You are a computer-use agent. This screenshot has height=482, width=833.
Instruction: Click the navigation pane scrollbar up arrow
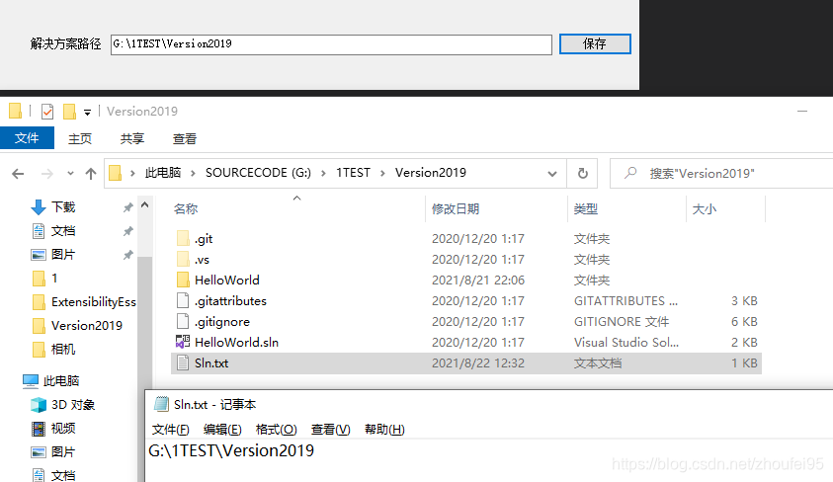click(x=145, y=204)
